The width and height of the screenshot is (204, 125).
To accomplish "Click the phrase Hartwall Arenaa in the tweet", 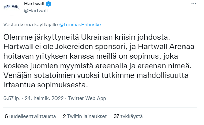I will pos(166,47).
